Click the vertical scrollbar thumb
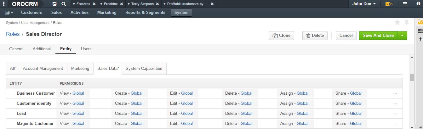The width and height of the screenshot is (423, 129). click(412, 77)
